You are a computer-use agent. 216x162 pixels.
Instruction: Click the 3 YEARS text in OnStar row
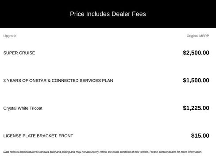pos(12,81)
